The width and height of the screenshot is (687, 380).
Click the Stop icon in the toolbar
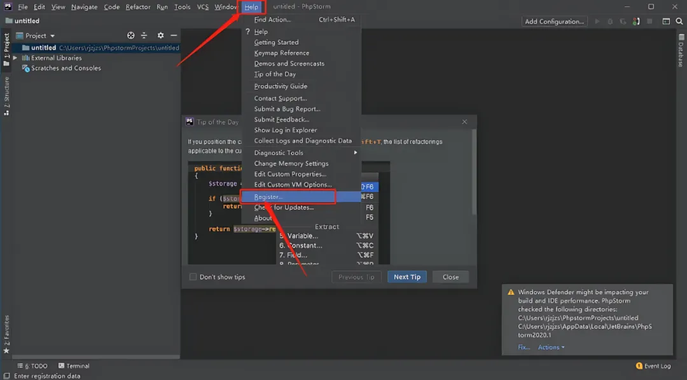[649, 21]
